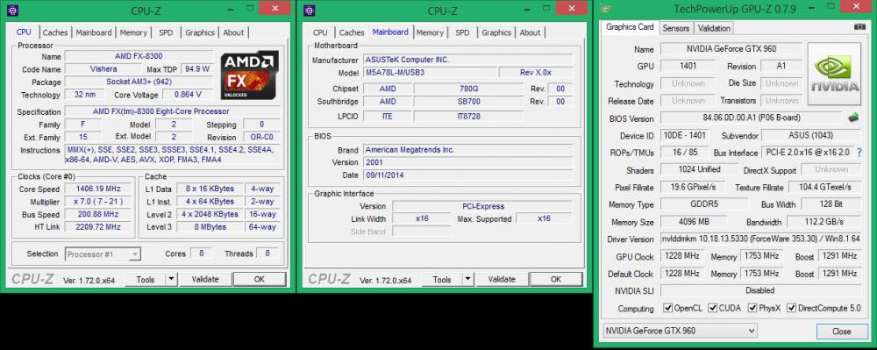Image resolution: width=877 pixels, height=350 pixels.
Task: Click Validate in the processor window
Action: pyautogui.click(x=204, y=279)
